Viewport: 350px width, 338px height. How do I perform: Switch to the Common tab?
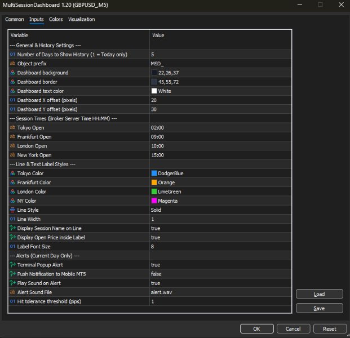[15, 19]
